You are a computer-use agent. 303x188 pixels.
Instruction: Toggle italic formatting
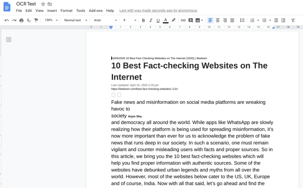point(151,20)
